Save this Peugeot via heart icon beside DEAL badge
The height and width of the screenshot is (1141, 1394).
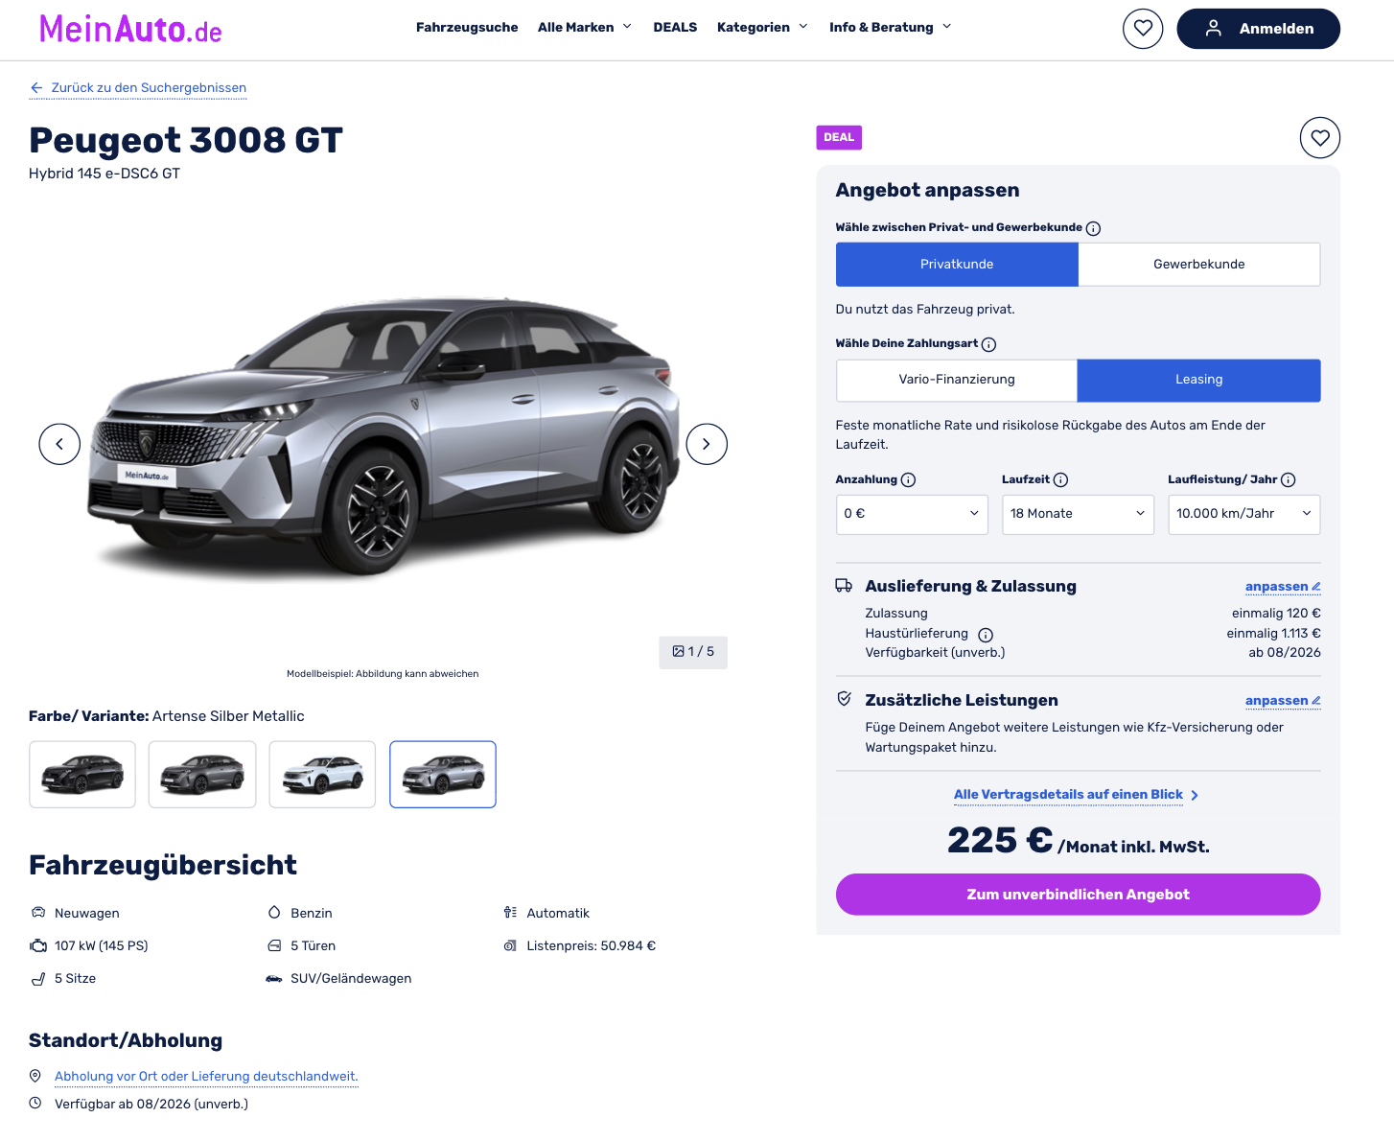[x=1320, y=138]
